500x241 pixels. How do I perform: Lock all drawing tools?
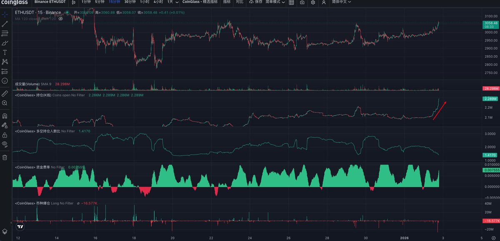tap(5, 135)
